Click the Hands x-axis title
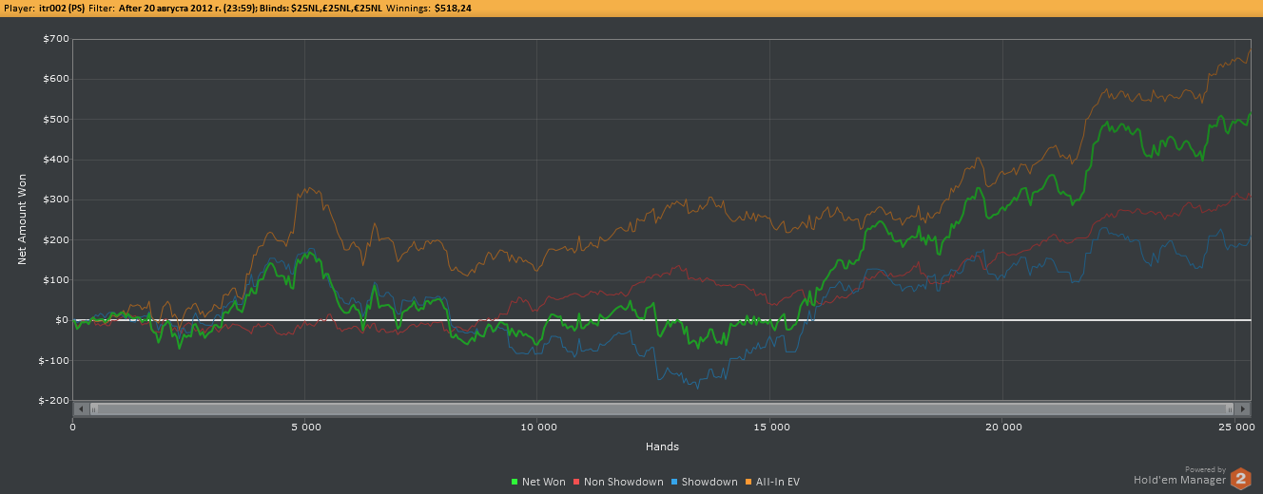Screen dimensions: 1263x494 661,446
